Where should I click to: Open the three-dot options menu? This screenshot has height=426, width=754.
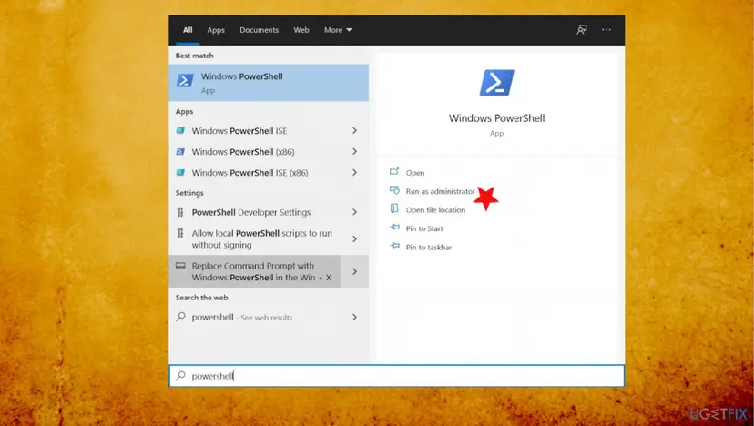click(x=606, y=30)
